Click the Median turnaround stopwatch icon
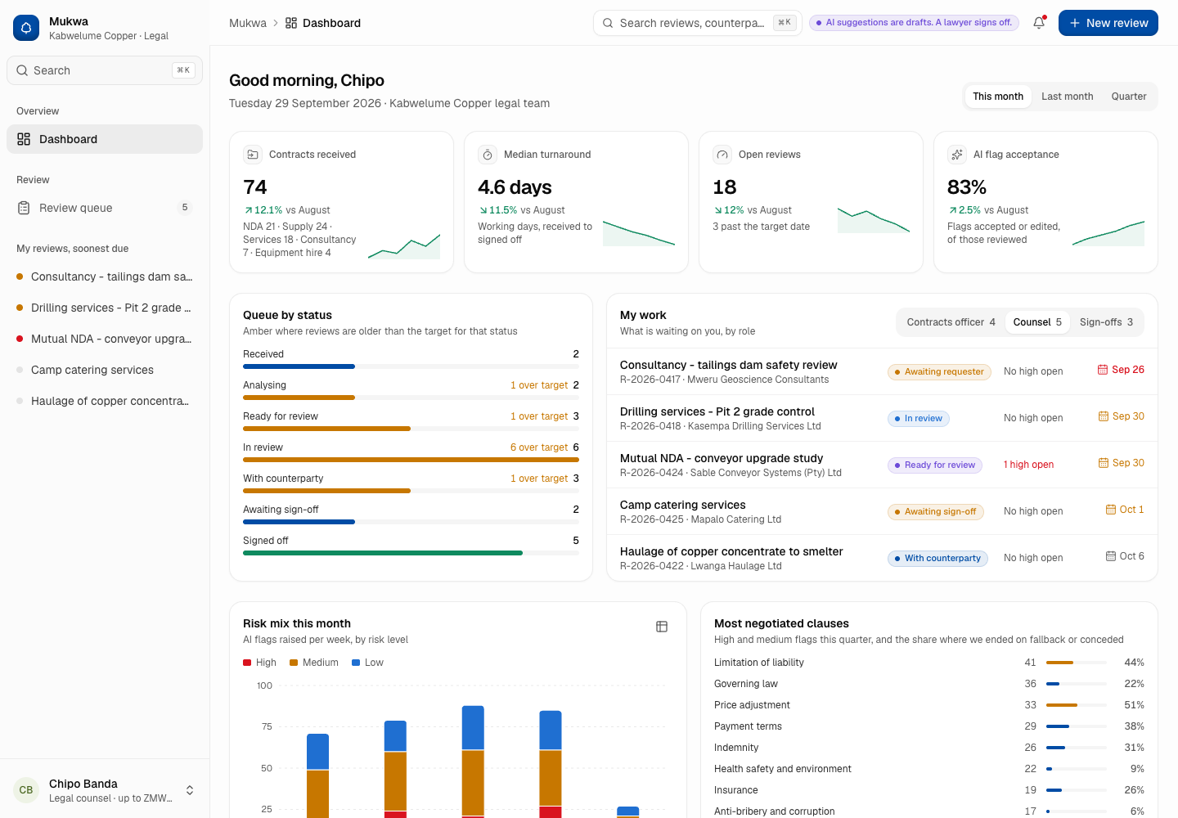Screen dimensions: 1178x818 488,155
